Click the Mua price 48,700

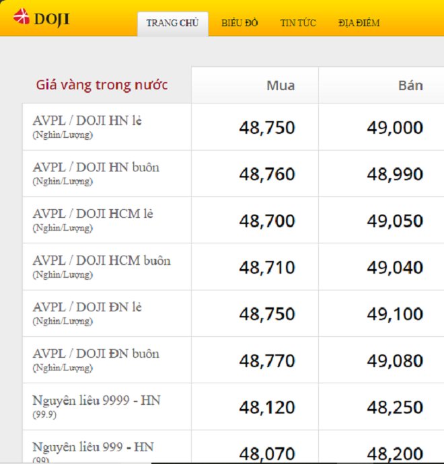point(267,221)
